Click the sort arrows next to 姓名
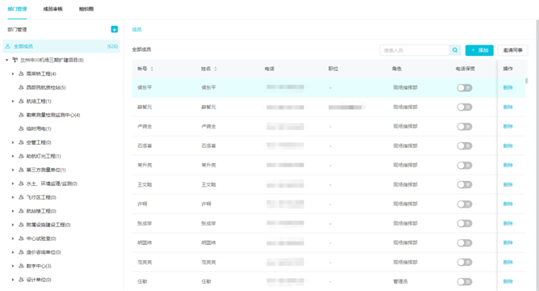The height and width of the screenshot is (291, 539). coord(216,69)
